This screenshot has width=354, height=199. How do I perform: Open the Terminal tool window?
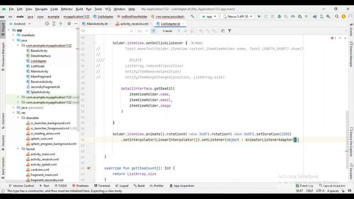click(102, 186)
